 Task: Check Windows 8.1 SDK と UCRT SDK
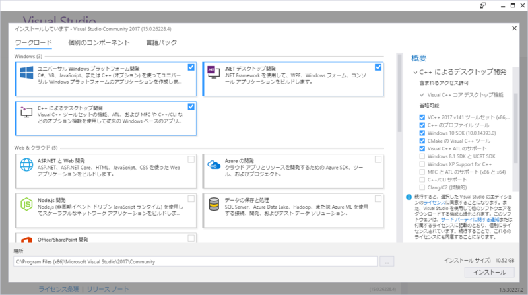tap(422, 156)
